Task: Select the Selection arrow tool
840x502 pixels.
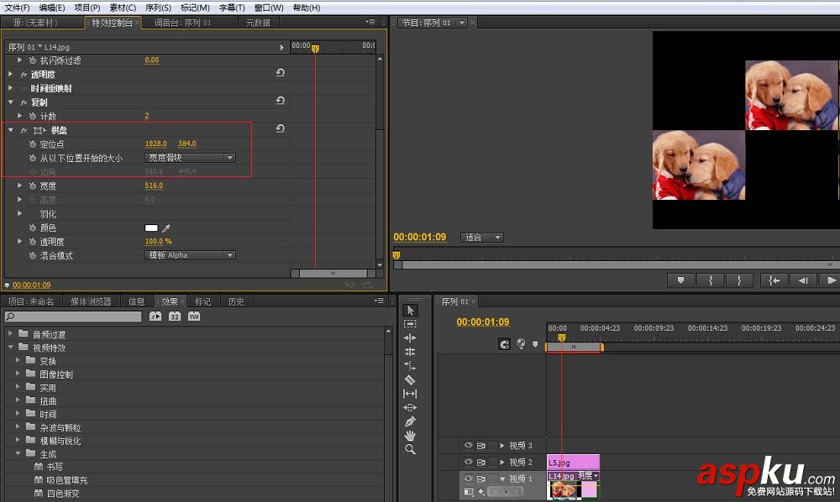Action: point(411,311)
